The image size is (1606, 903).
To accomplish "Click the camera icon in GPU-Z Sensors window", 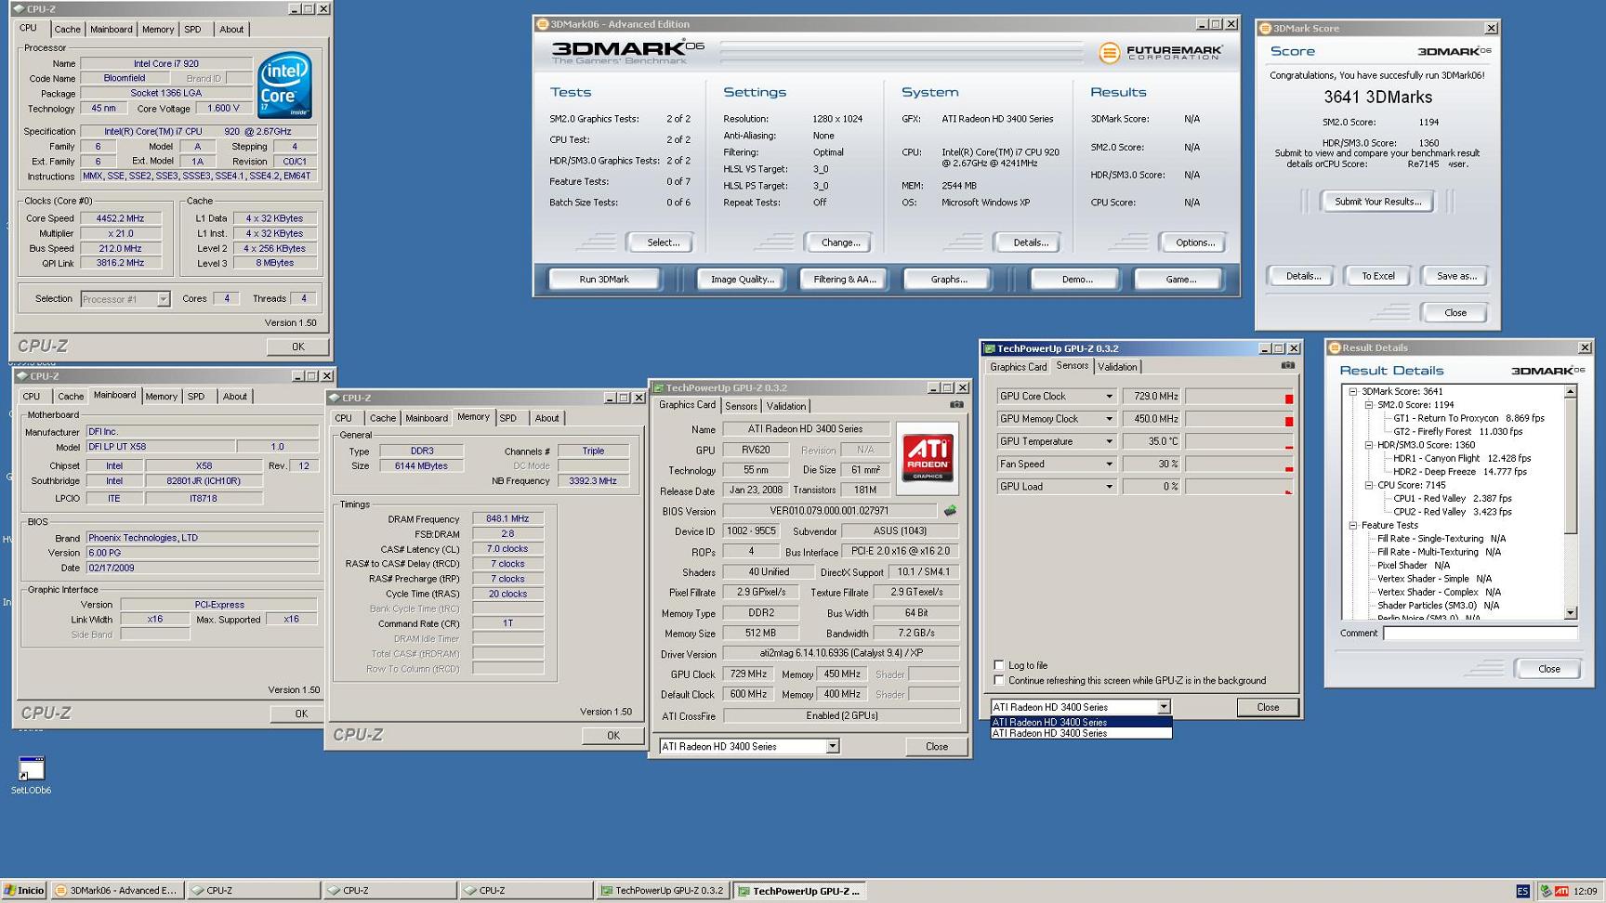I will click(x=1287, y=366).
